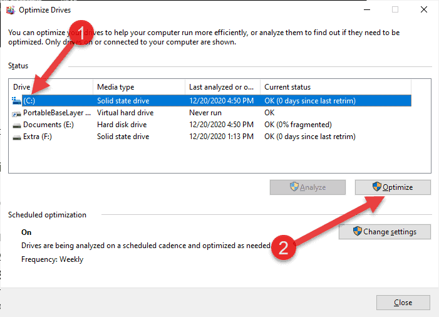
Task: Click the Optimize button
Action: pyautogui.click(x=393, y=187)
